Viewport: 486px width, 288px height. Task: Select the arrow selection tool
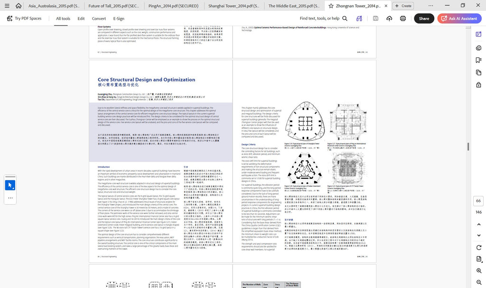[10, 185]
